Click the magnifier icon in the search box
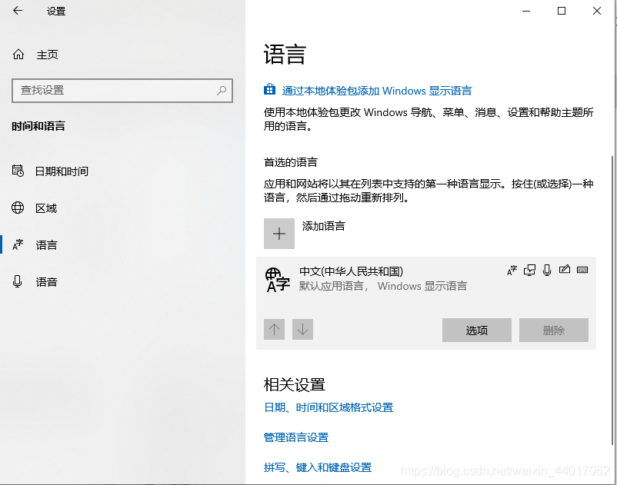617x485 pixels. (x=222, y=91)
